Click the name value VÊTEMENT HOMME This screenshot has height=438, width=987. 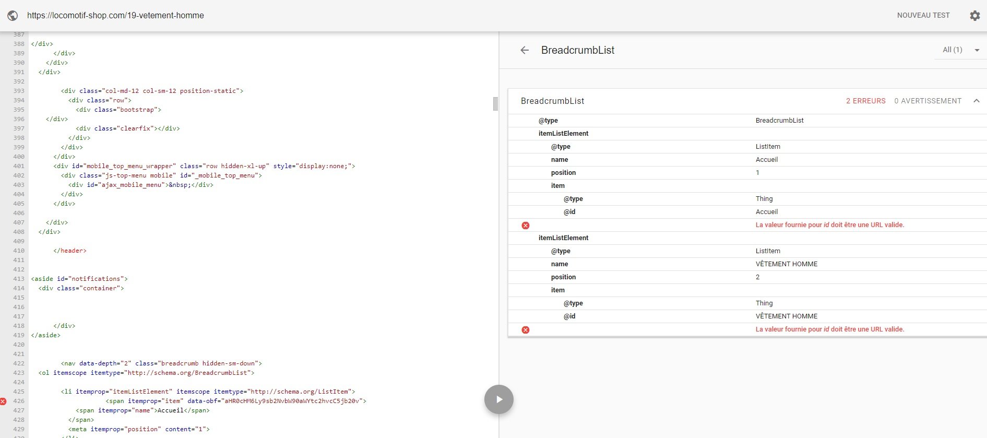[787, 264]
